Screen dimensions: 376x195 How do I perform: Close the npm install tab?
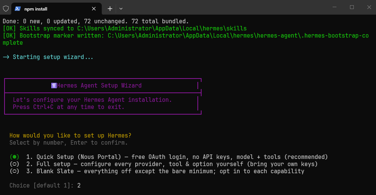pyautogui.click(x=94, y=9)
